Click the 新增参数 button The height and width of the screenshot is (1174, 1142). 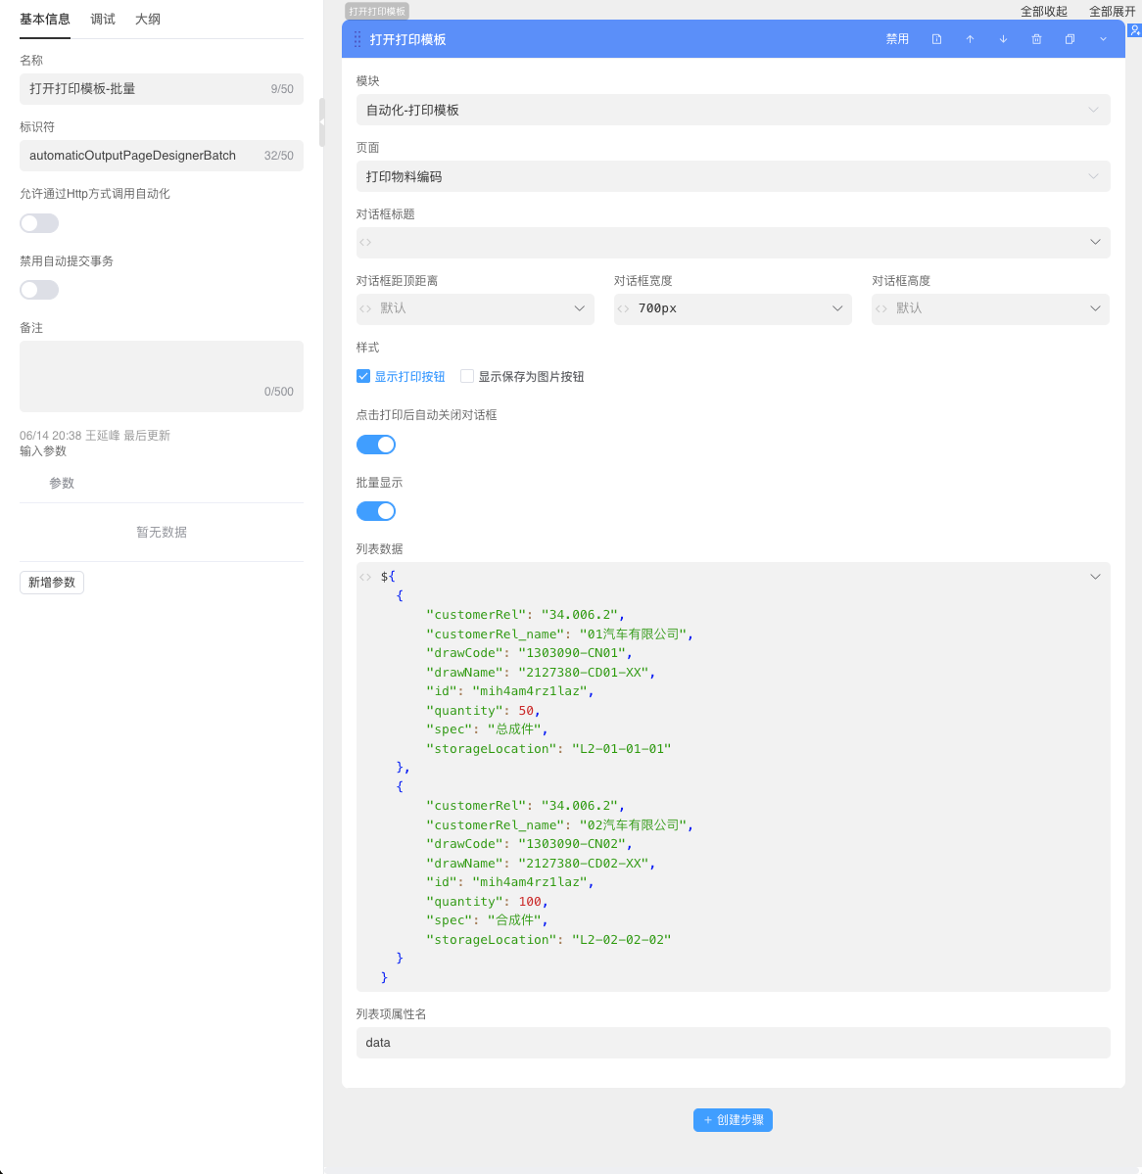[x=52, y=583]
